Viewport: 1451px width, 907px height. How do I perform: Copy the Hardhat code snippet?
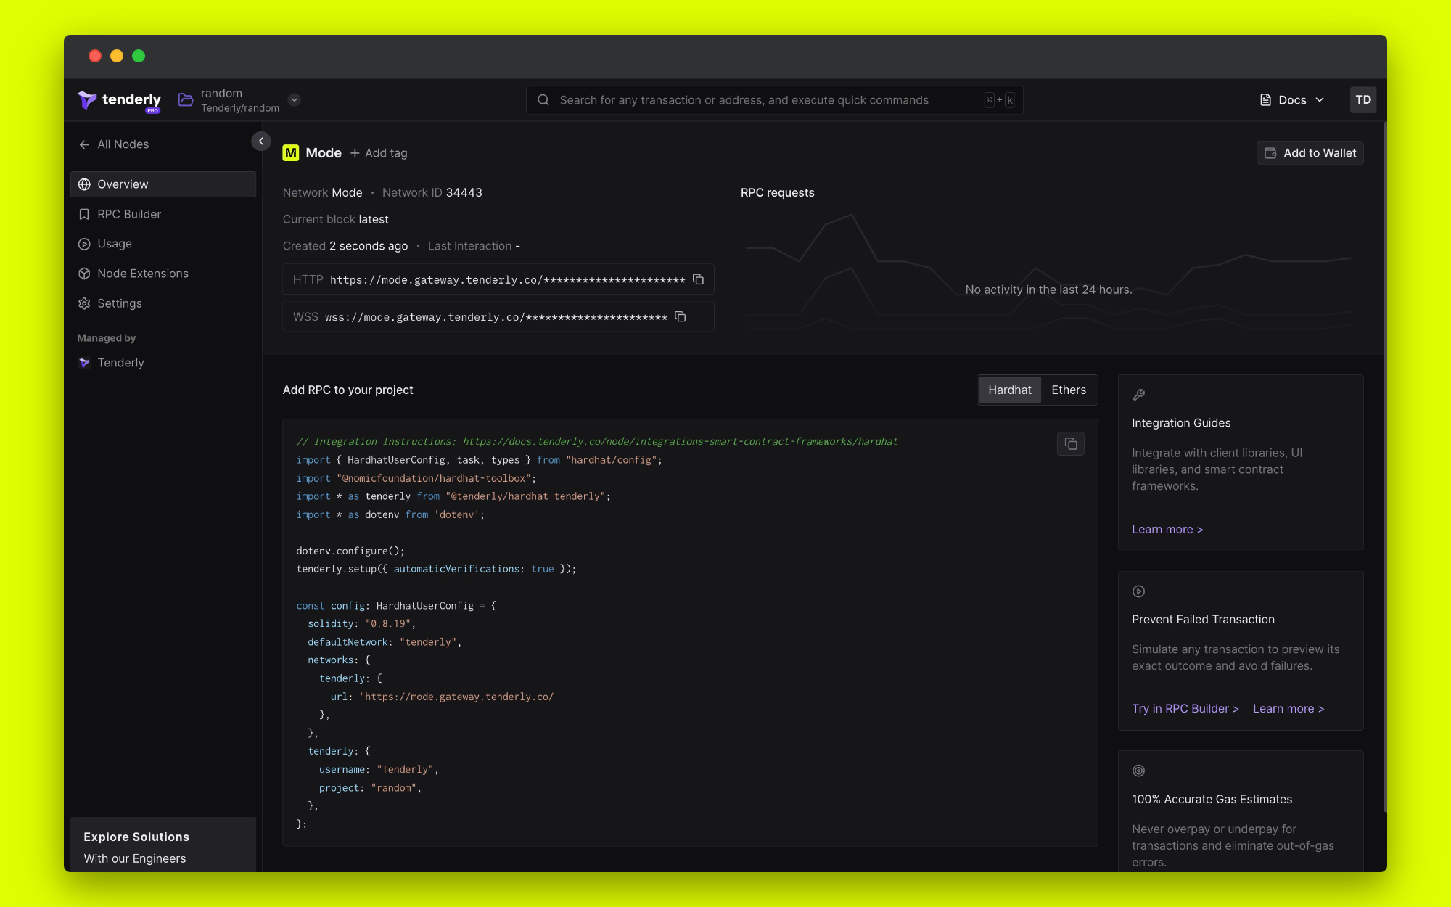tap(1070, 444)
